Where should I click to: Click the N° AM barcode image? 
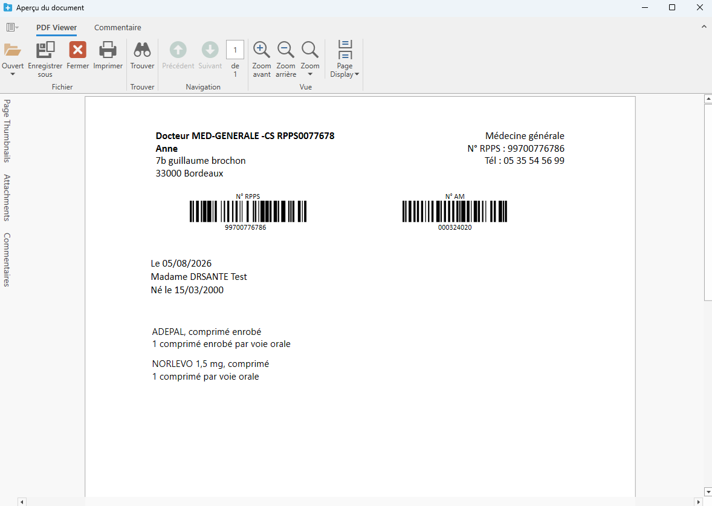[x=455, y=211]
